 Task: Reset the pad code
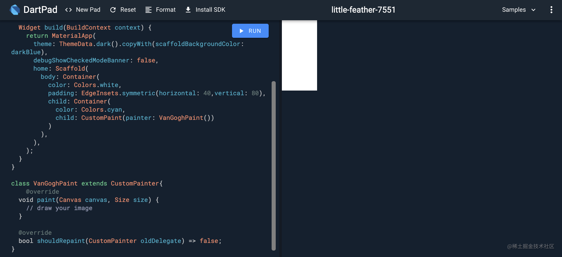point(123,10)
